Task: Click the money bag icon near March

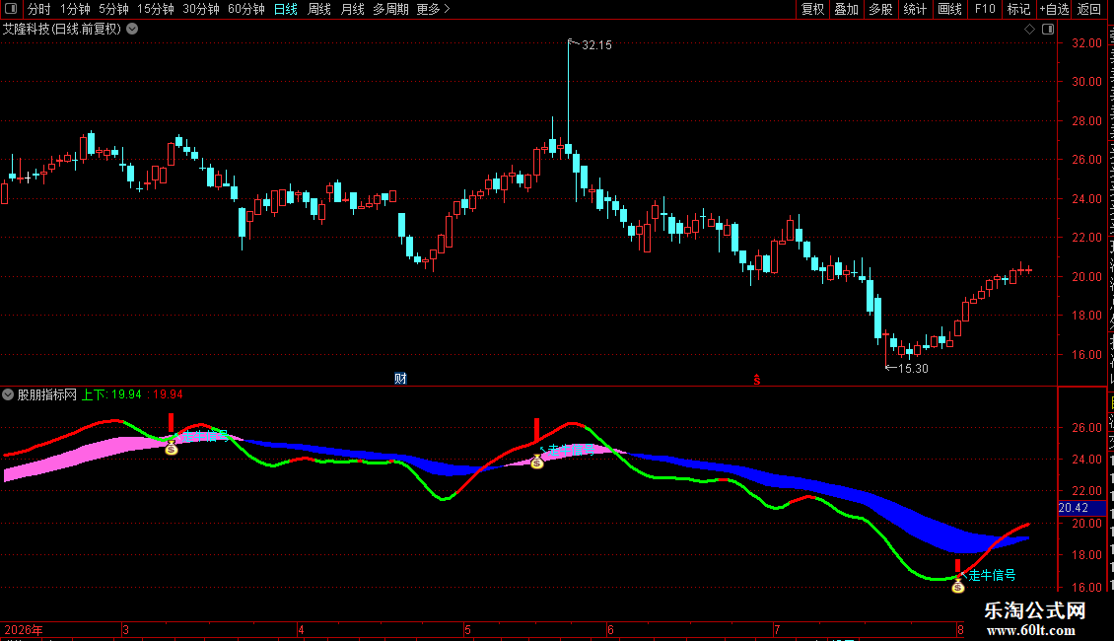Action: coord(172,448)
